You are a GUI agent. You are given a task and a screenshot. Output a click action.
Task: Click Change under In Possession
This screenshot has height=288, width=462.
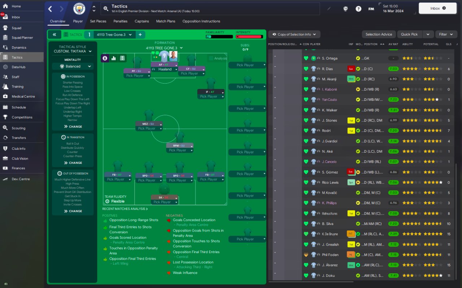[73, 127]
